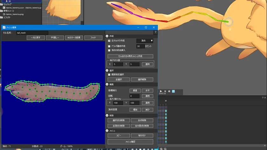Screen dimensions: 267x150
Task: Collapse the 削除 section
Action: (107, 115)
